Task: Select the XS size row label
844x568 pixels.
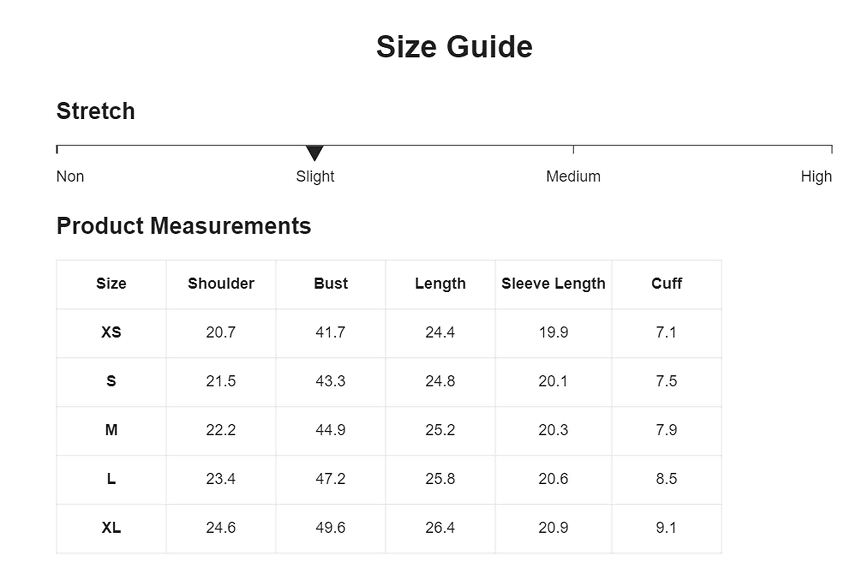Action: click(x=111, y=332)
